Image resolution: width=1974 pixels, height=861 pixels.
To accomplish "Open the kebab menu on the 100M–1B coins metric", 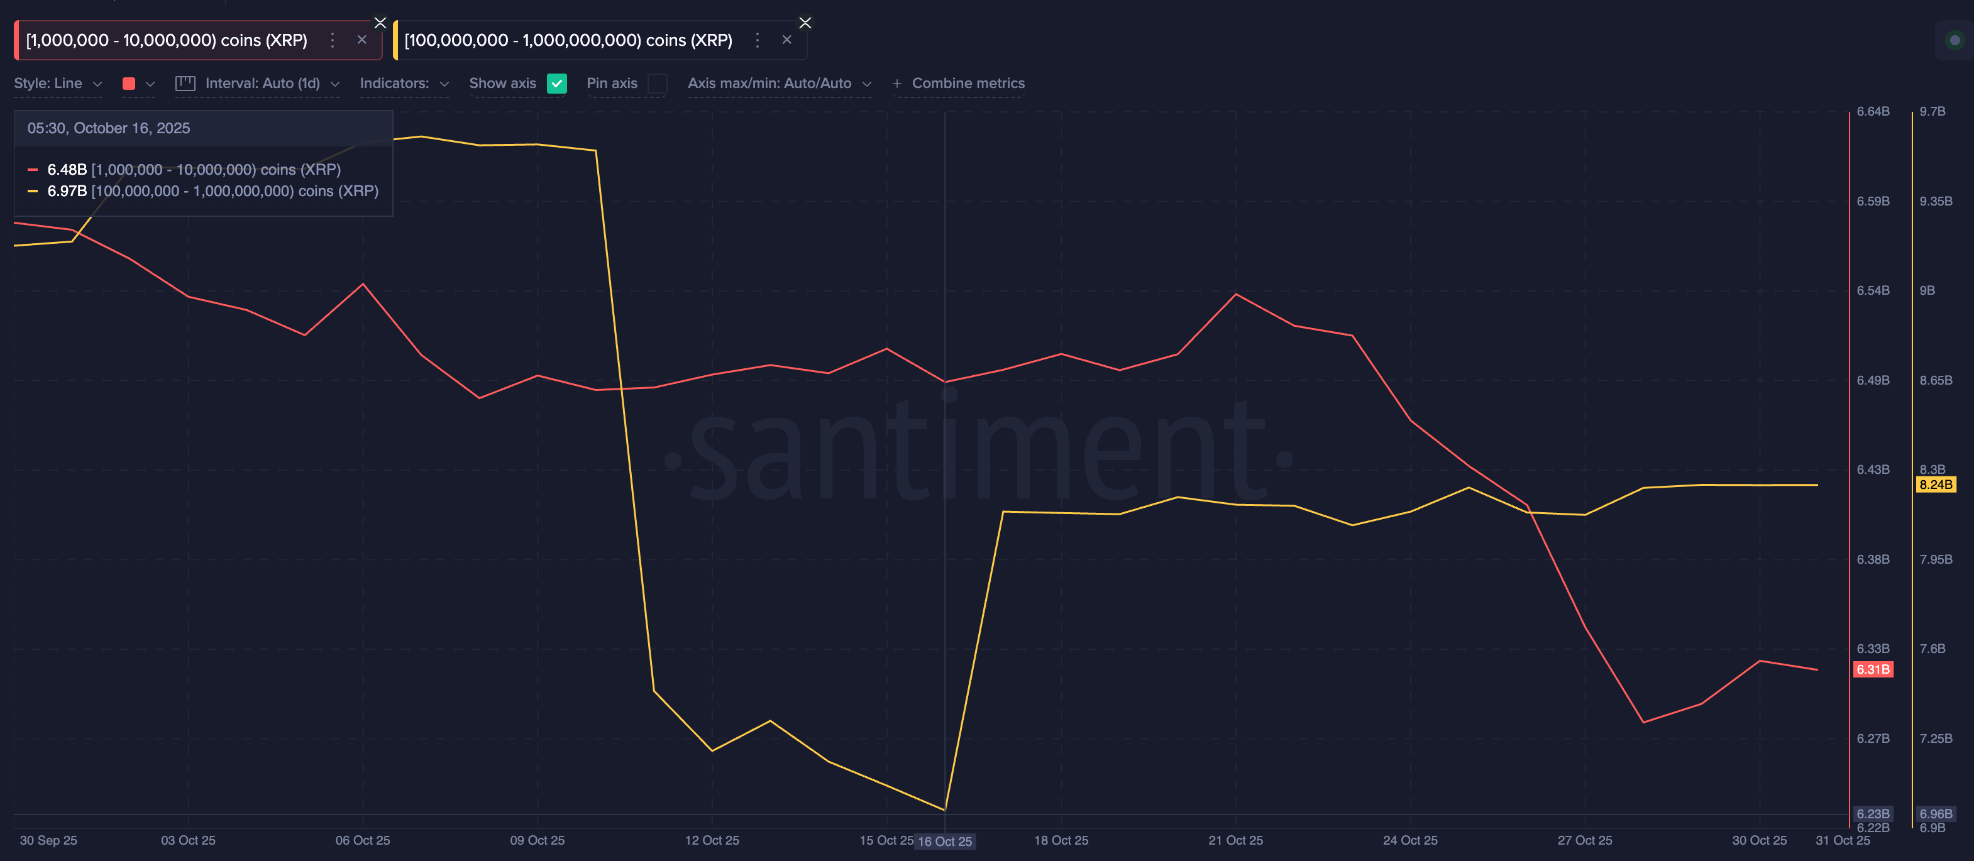I will (x=757, y=39).
